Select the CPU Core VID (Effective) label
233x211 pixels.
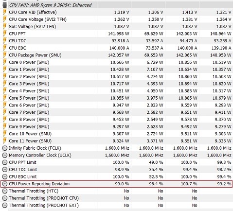point(33,12)
